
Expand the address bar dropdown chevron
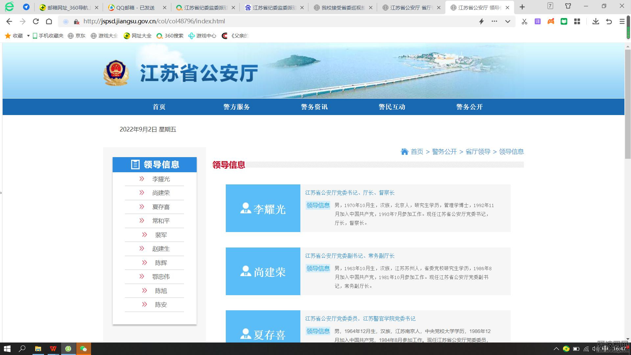coord(508,21)
